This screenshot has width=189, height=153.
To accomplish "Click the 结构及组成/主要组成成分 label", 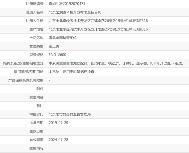I will pos(23,63).
